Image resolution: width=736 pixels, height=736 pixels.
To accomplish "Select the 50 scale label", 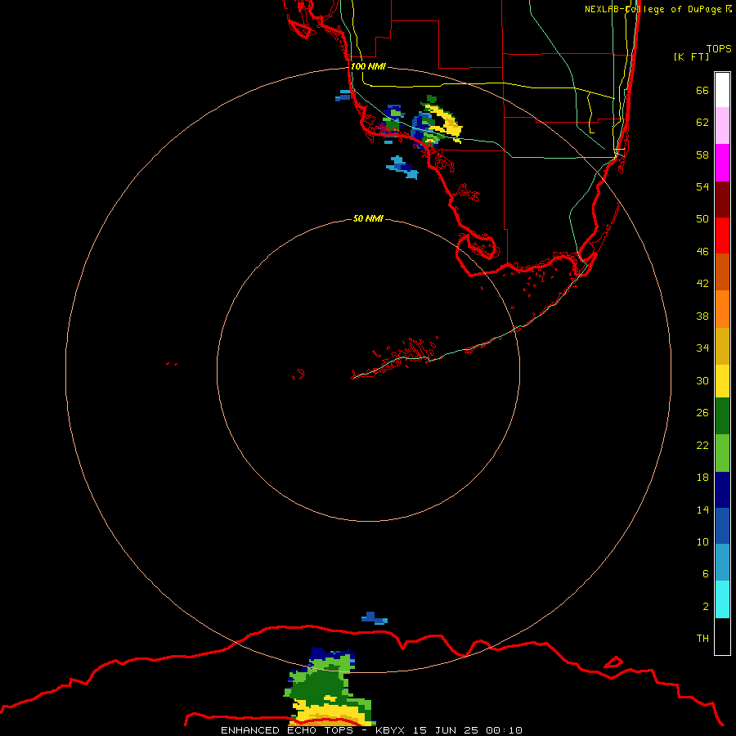I will (702, 218).
